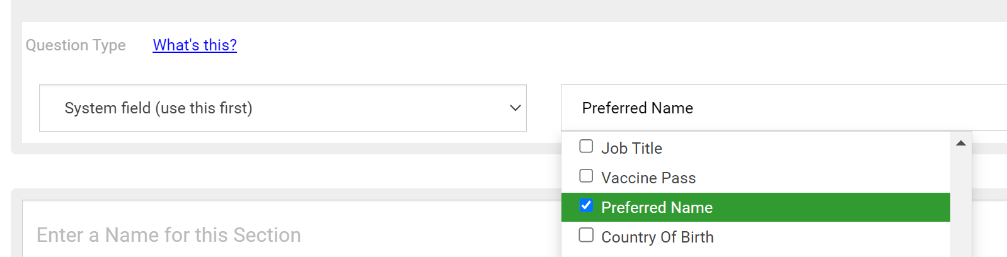The image size is (1007, 257).
Task: Select the Job Title option label
Action: tap(631, 149)
